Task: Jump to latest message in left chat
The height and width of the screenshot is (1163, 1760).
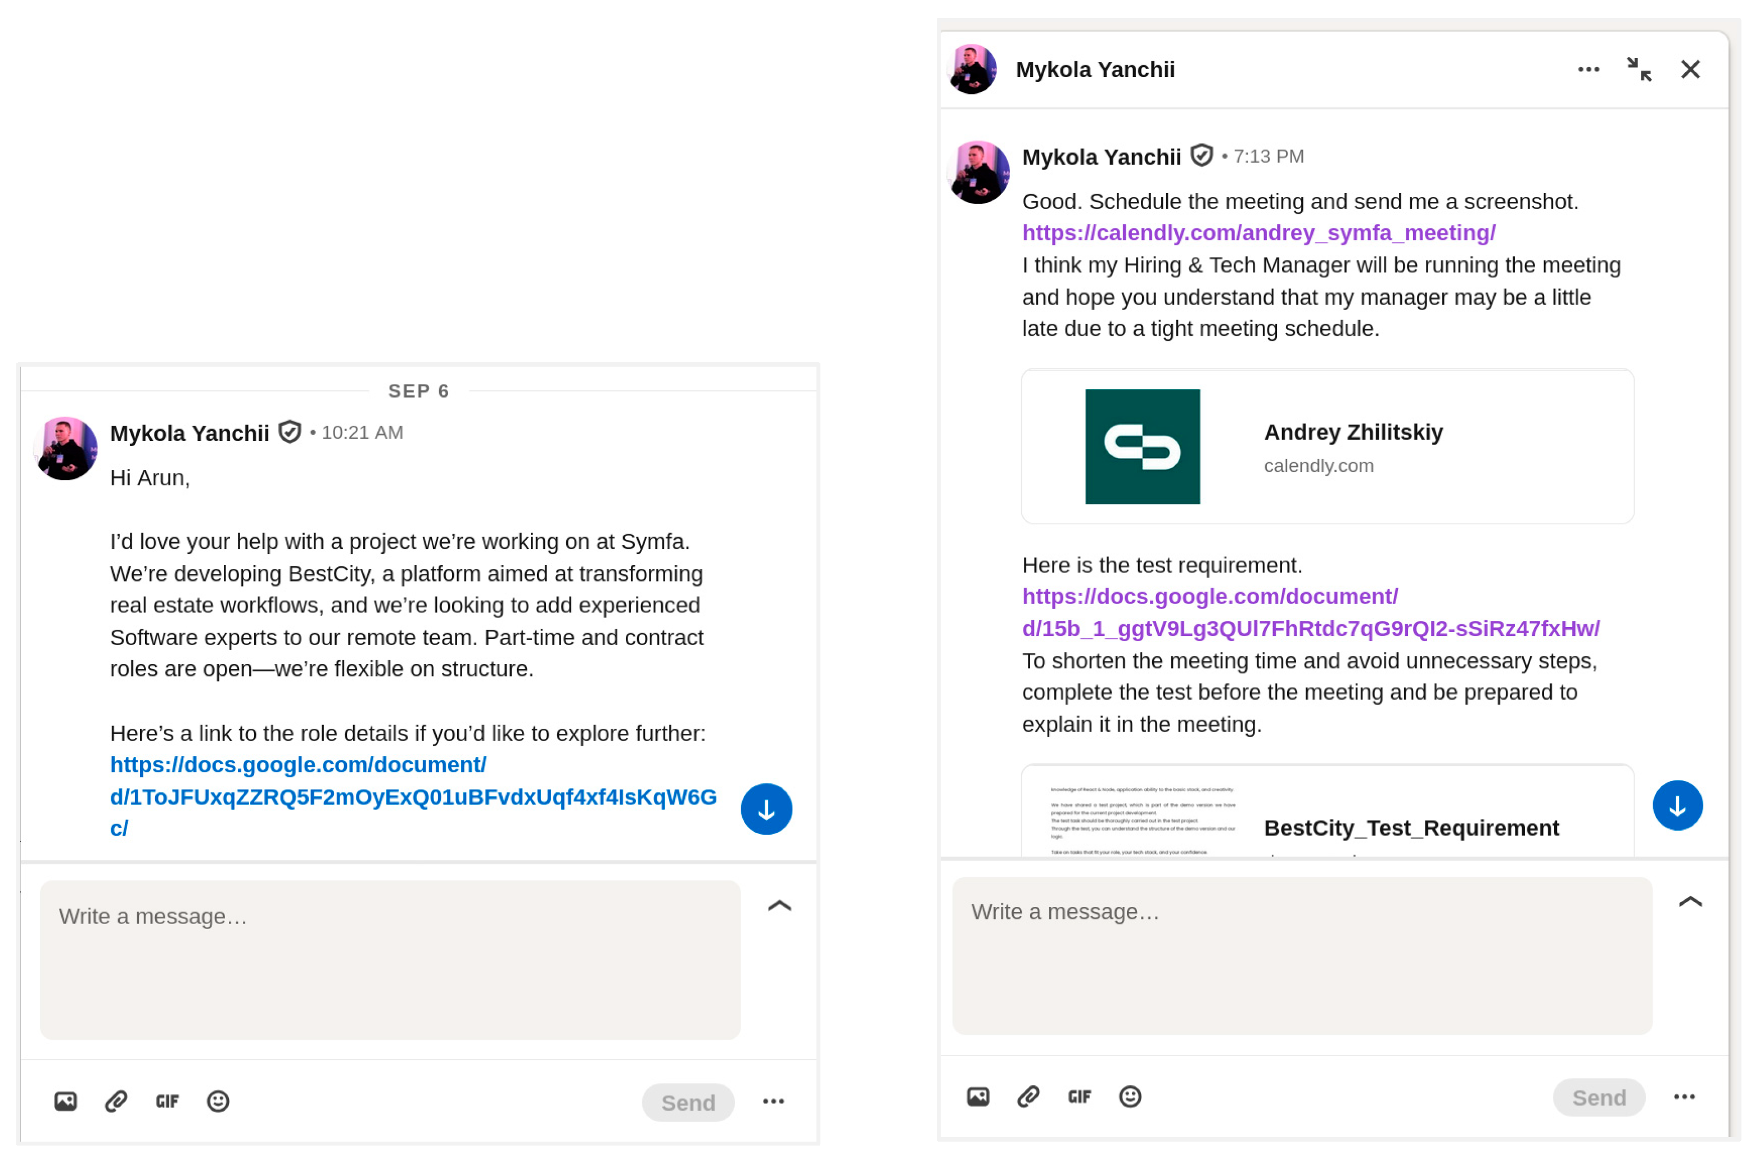Action: (x=766, y=809)
